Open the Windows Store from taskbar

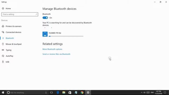(x=70, y=92)
